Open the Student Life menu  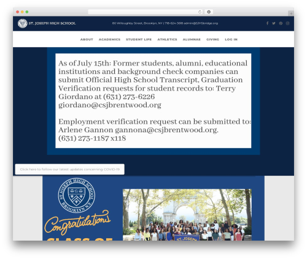[139, 39]
